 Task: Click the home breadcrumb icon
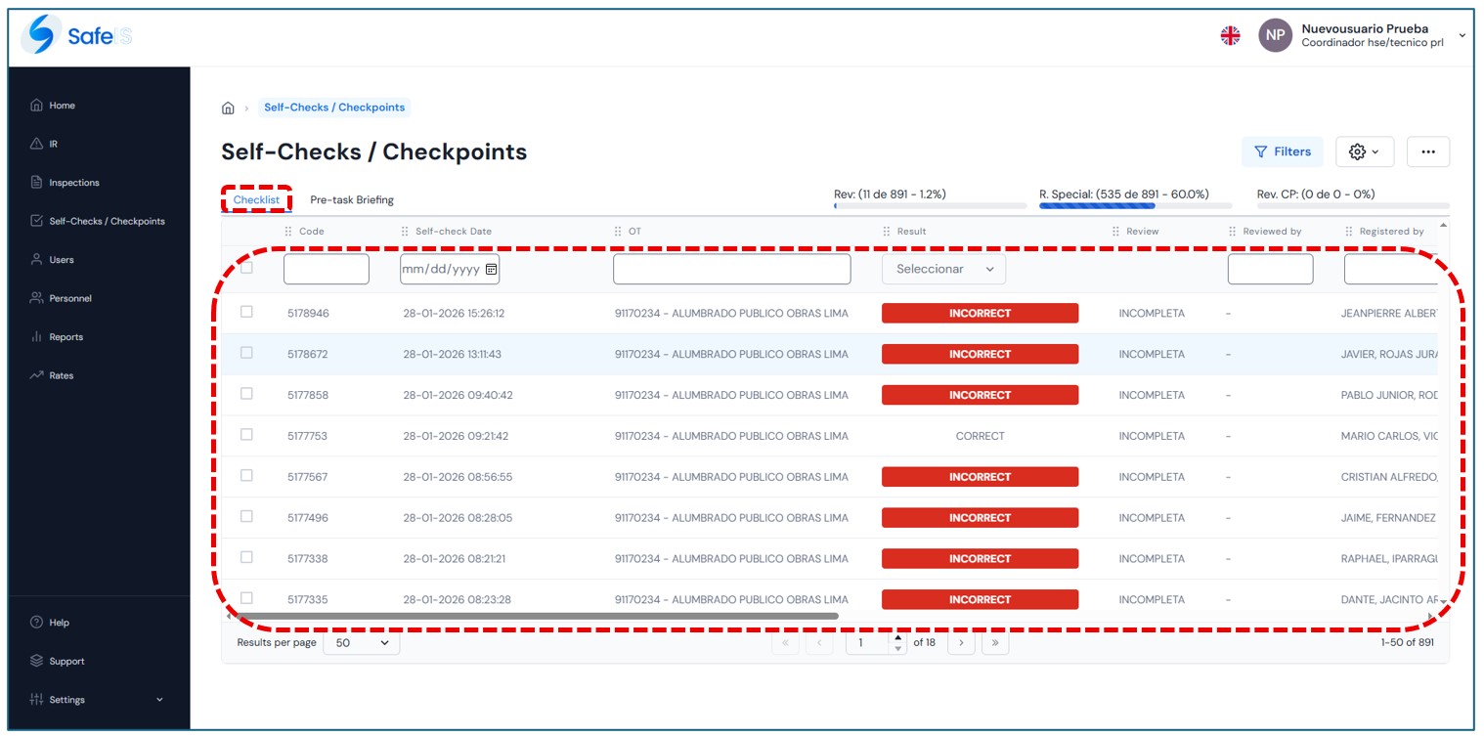(x=228, y=108)
